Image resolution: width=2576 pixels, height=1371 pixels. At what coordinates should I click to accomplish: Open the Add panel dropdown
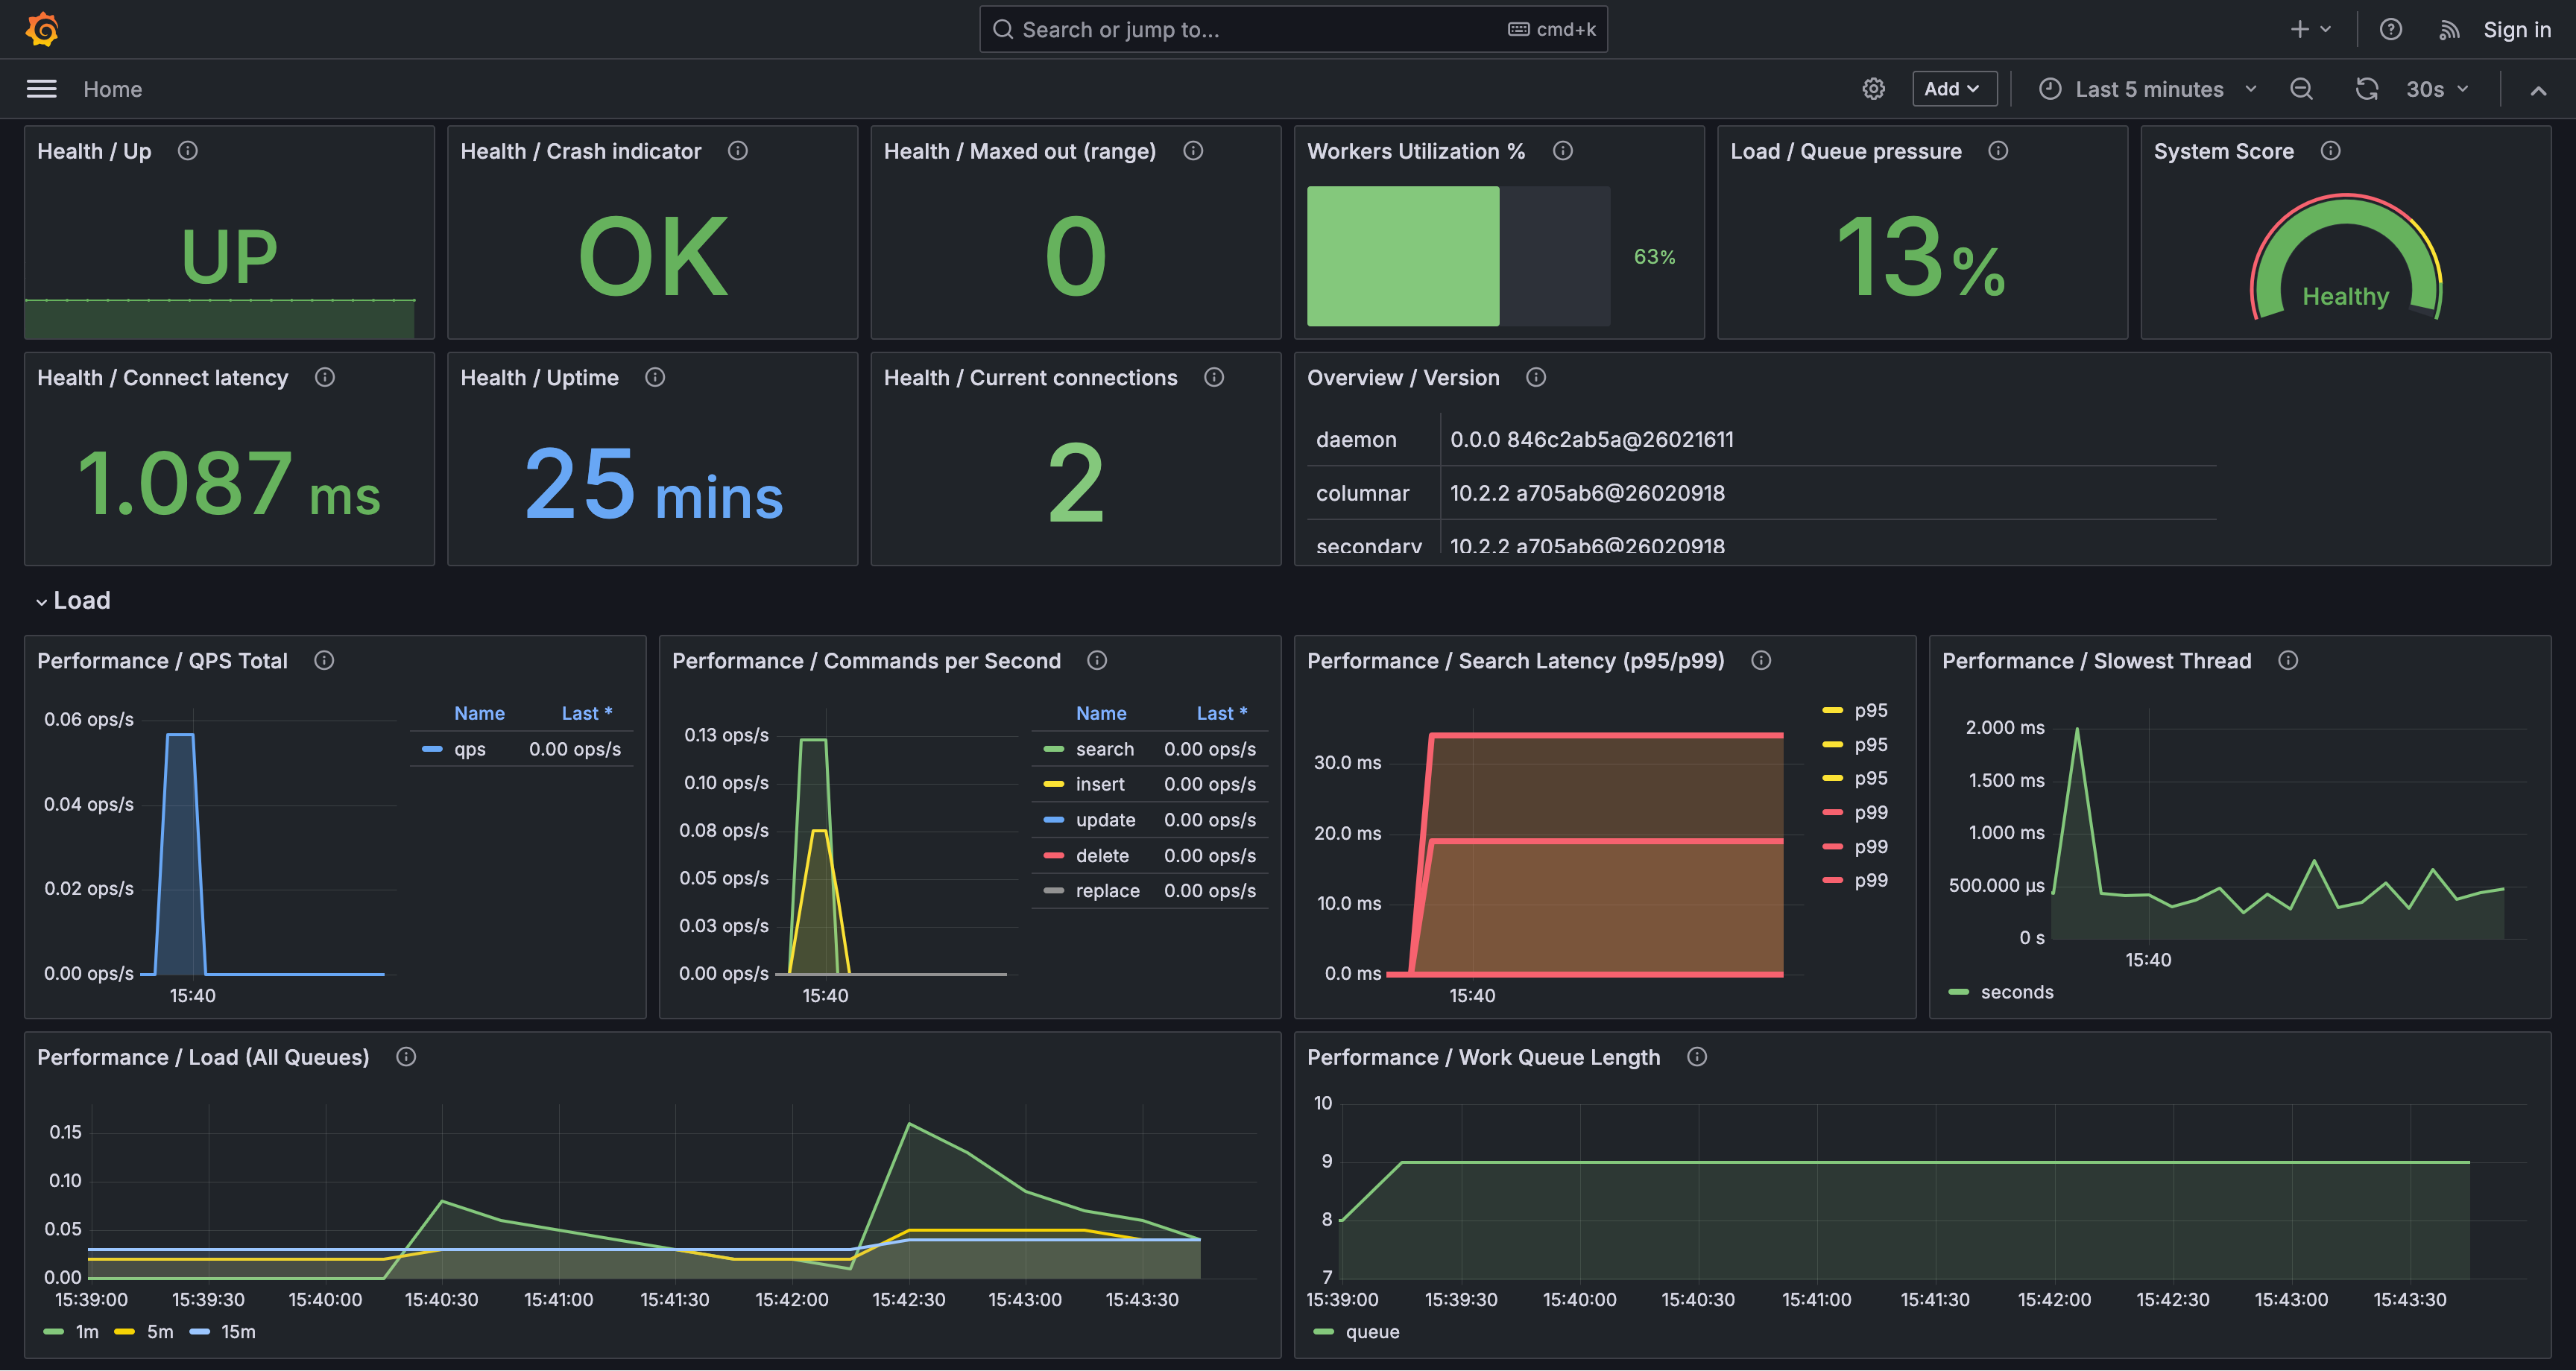click(x=1954, y=88)
